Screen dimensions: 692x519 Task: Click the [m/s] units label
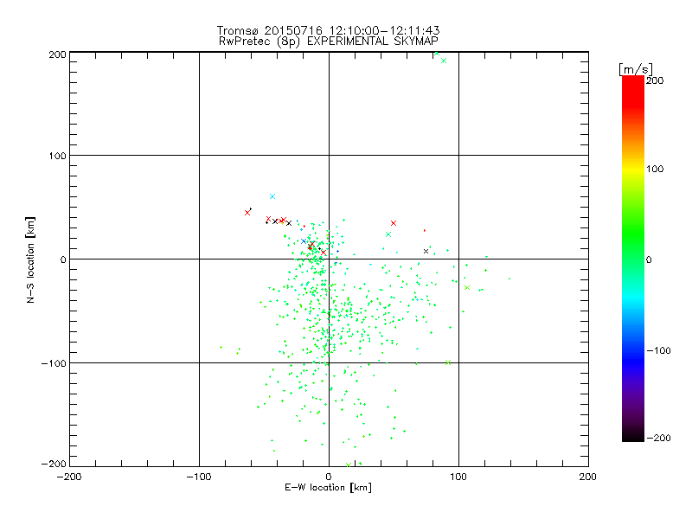pyautogui.click(x=634, y=67)
